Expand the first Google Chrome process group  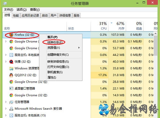coord(6,41)
